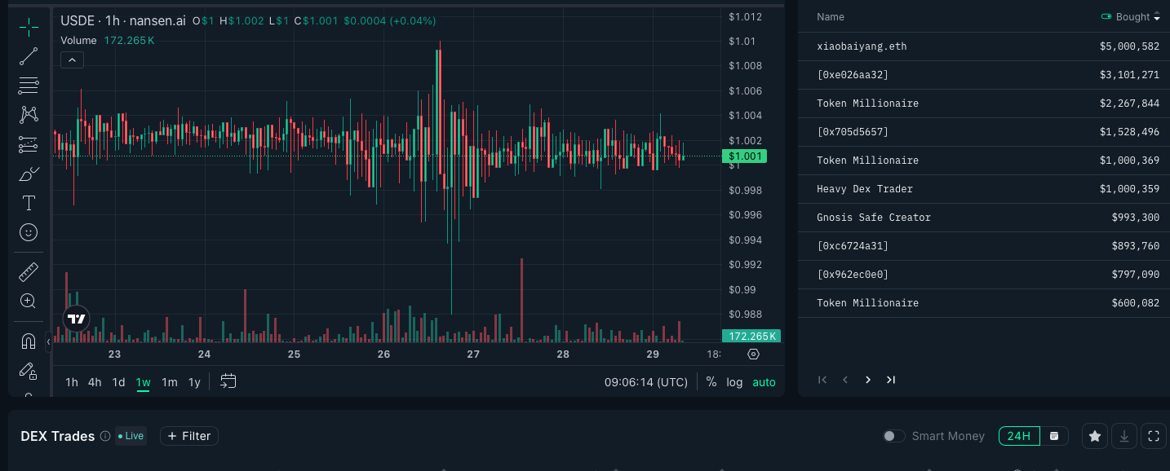Viewport: 1170px width, 471px height.
Task: Select the trend line drawing tool
Action: 29,56
